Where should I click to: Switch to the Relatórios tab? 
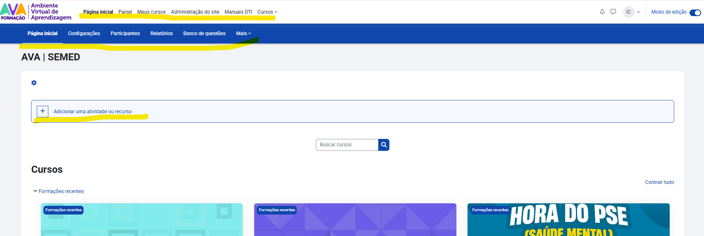pyautogui.click(x=162, y=33)
